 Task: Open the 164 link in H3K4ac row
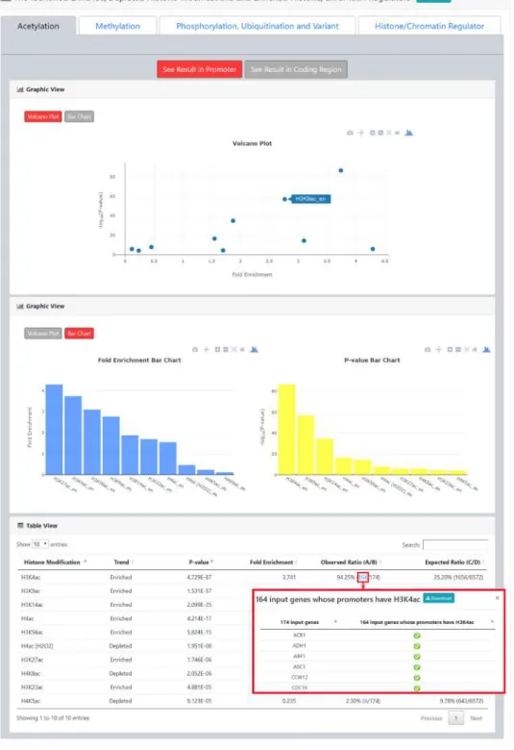[363, 577]
